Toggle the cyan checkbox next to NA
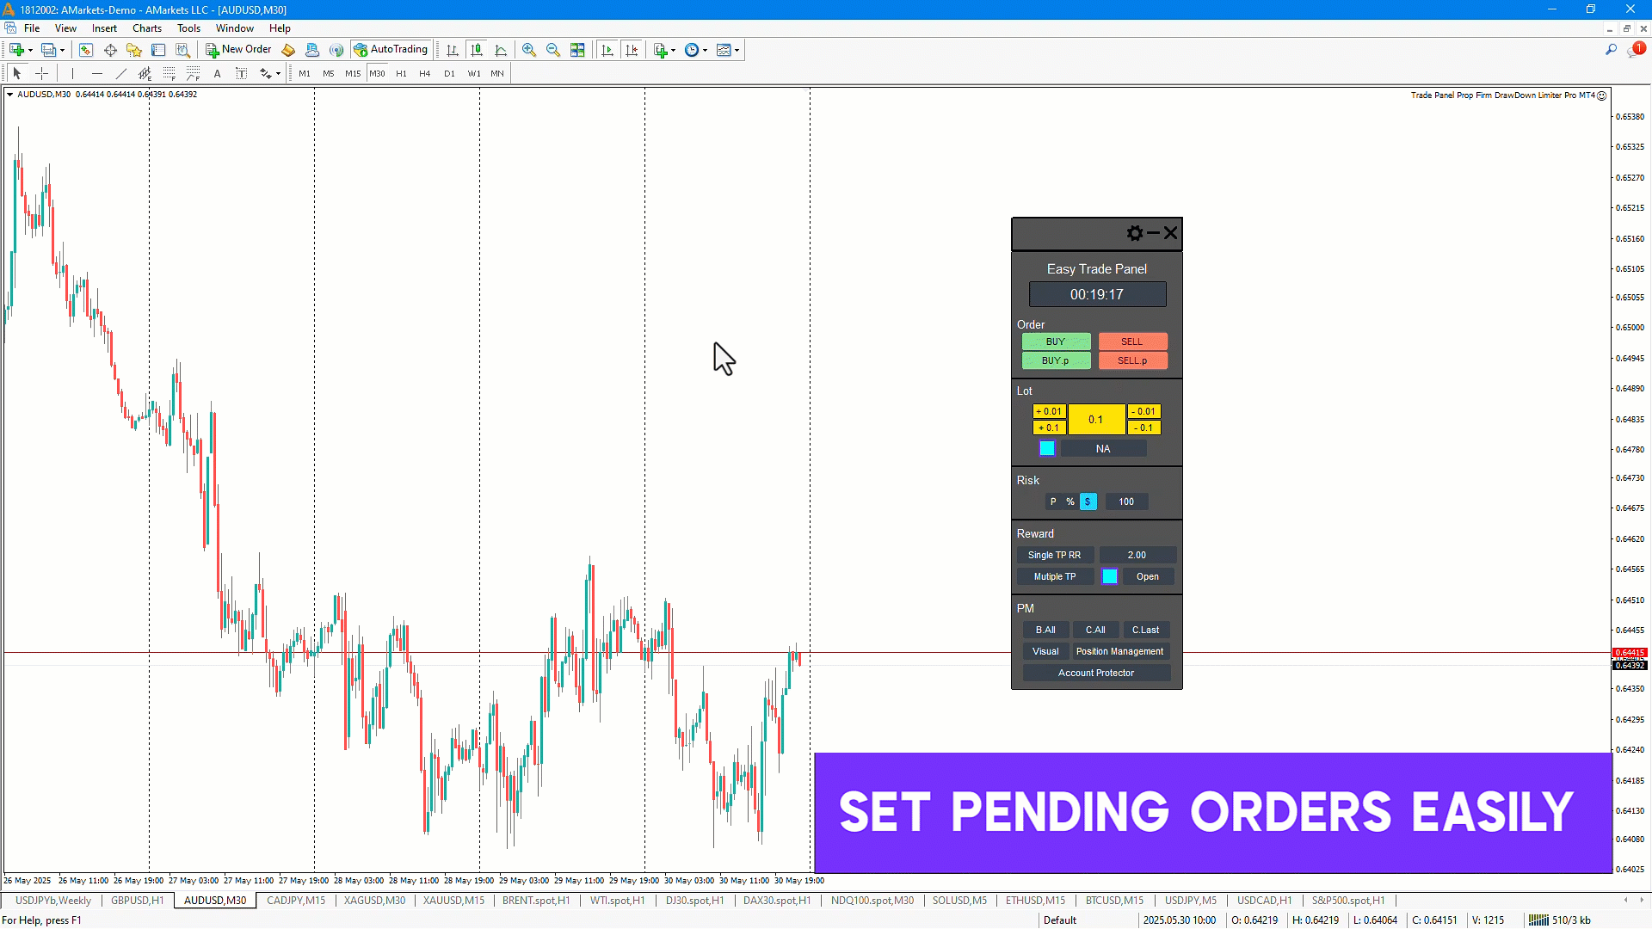 [x=1046, y=448]
